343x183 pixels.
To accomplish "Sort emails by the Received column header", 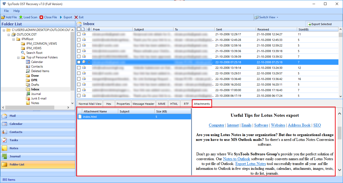I will [x=276, y=29].
